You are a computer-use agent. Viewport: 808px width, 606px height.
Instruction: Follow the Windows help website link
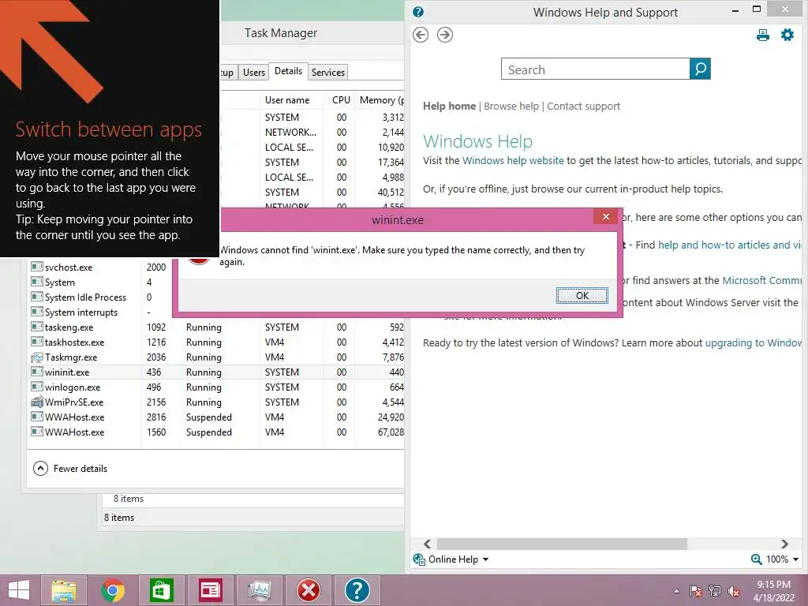pyautogui.click(x=513, y=161)
